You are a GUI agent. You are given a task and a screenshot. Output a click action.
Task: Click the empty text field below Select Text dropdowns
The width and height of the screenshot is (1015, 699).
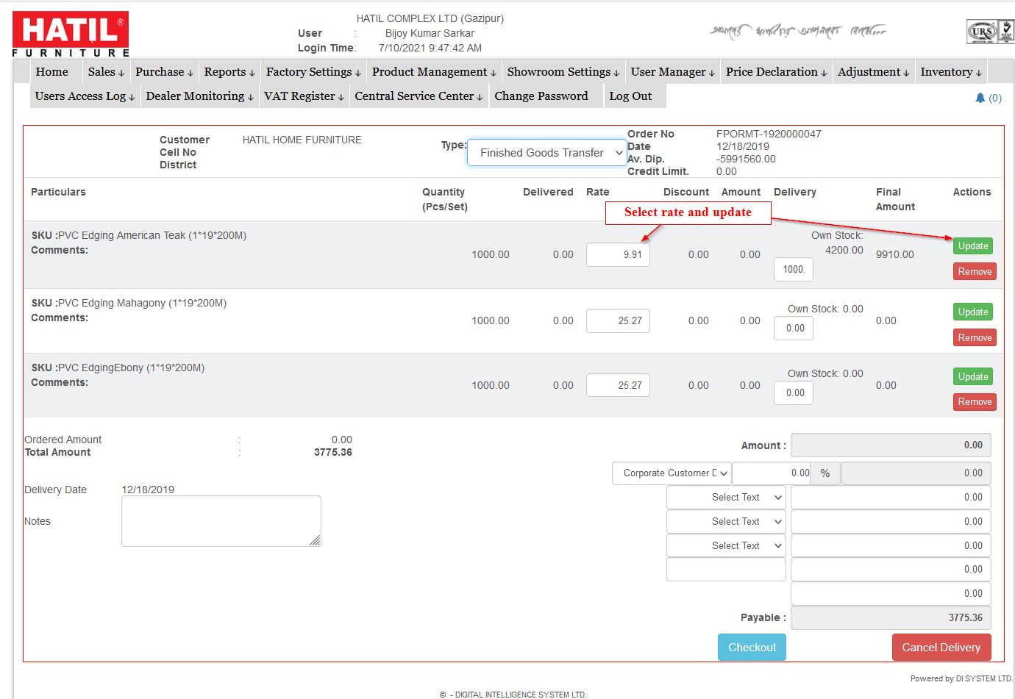click(x=726, y=570)
